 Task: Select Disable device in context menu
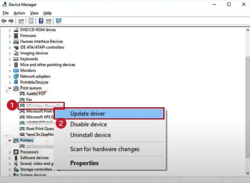[x=88, y=124]
